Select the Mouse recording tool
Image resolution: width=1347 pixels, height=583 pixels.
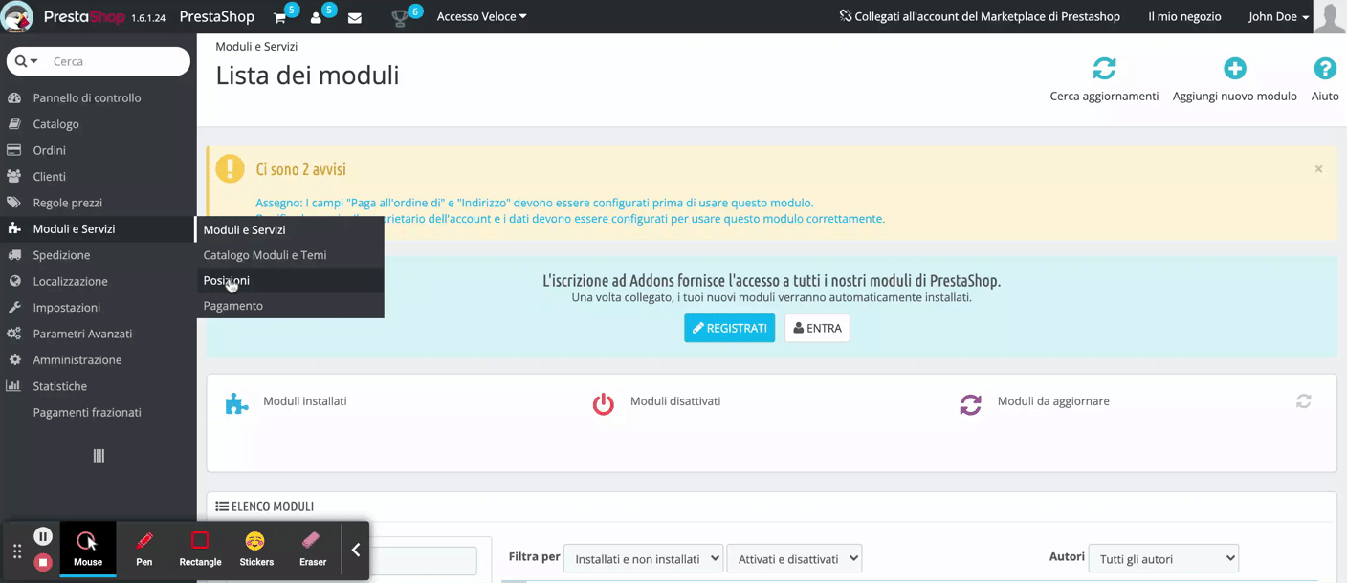[x=88, y=550]
